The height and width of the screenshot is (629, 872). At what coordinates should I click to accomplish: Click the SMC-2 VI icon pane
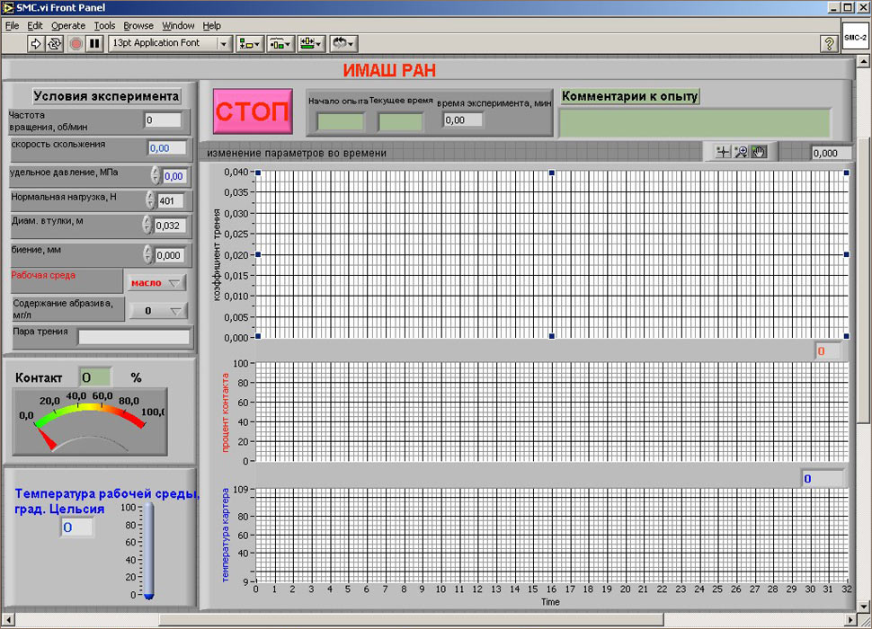(x=855, y=37)
